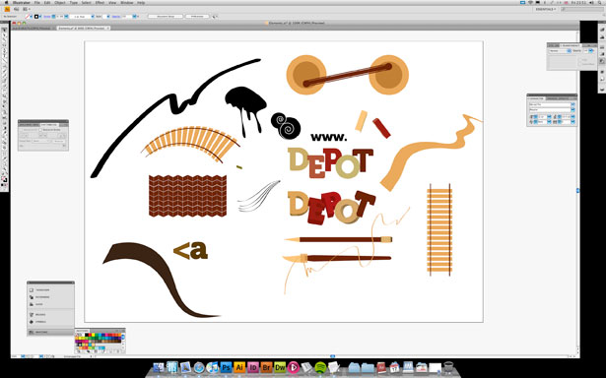This screenshot has width=606, height=378.
Task: Open Photoshop from the Dock
Action: tap(226, 367)
